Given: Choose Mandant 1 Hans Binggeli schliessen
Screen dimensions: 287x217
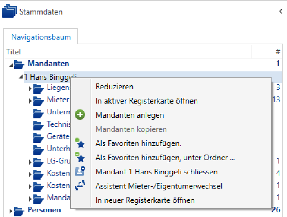Looking at the screenshot, I should (157, 172).
